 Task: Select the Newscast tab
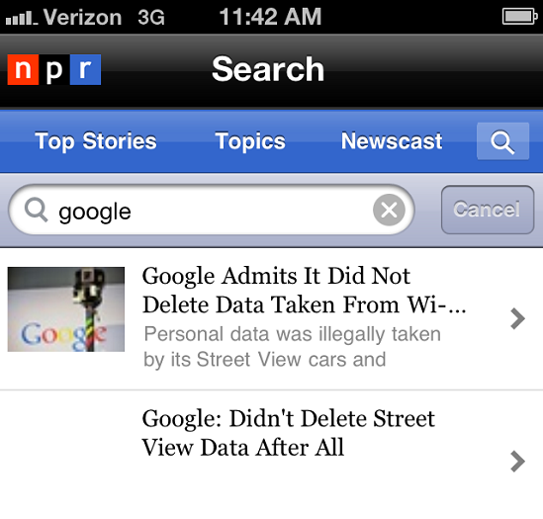(x=392, y=141)
